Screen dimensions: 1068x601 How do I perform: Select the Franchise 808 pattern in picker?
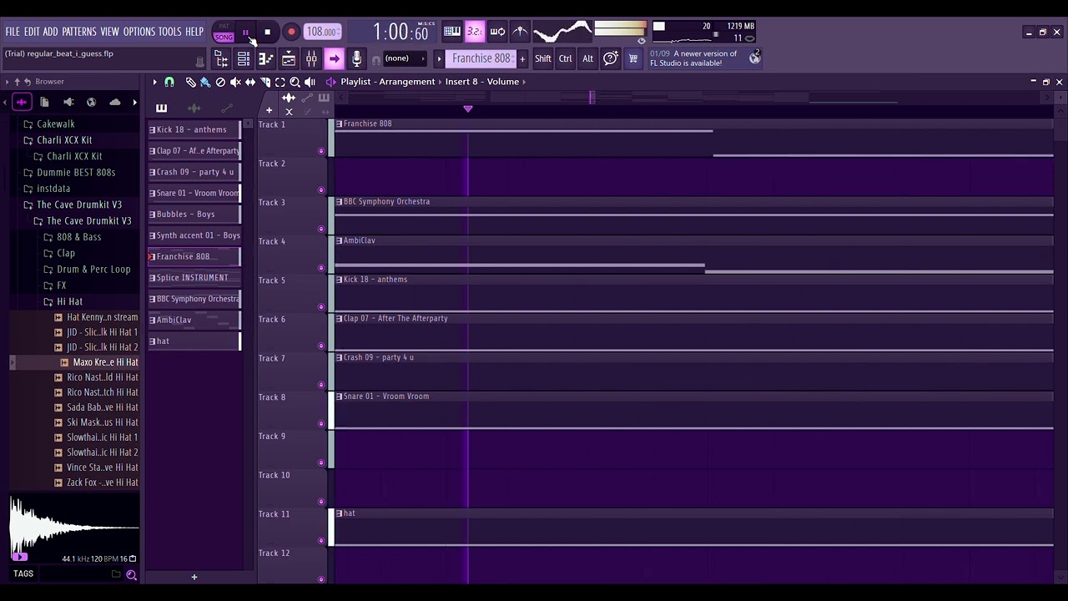(194, 256)
